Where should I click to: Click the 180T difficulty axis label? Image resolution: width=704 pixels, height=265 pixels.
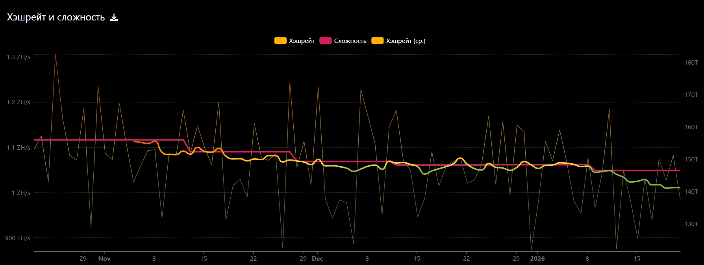[691, 63]
